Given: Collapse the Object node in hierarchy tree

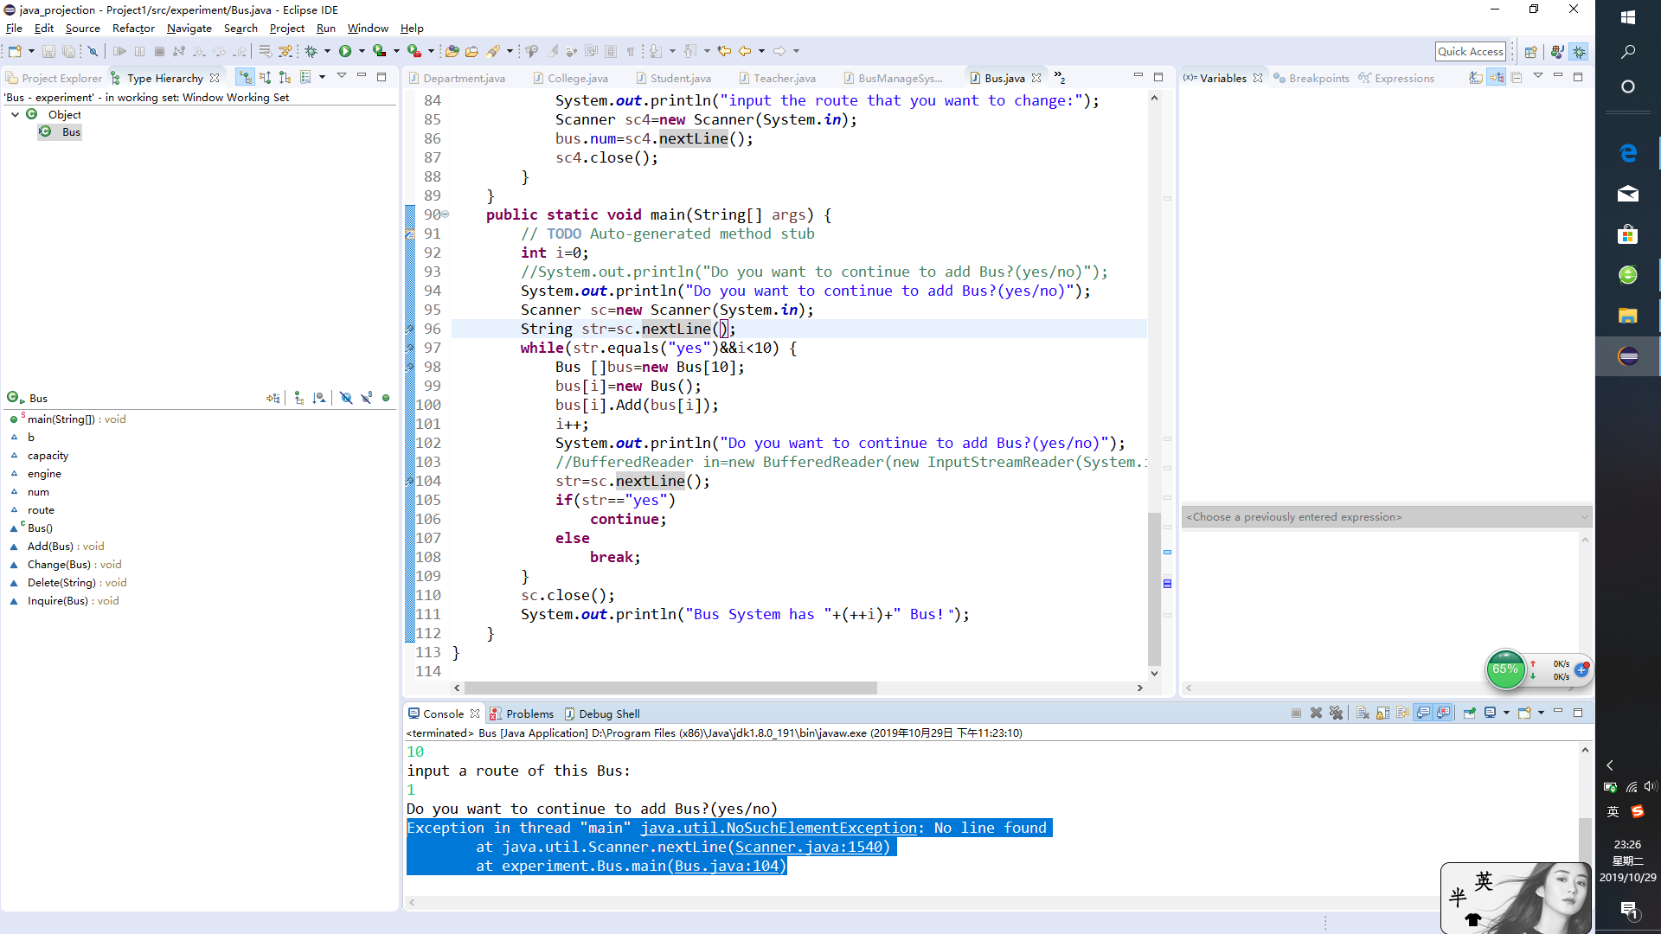Looking at the screenshot, I should coord(15,114).
